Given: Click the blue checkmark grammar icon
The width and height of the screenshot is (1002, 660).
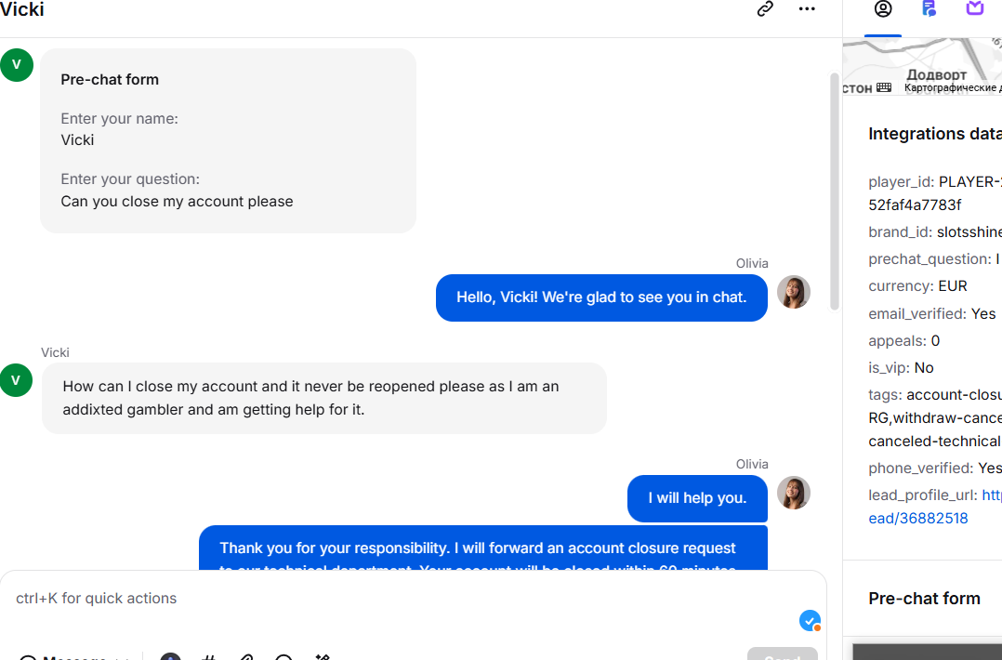Looking at the screenshot, I should [x=810, y=620].
